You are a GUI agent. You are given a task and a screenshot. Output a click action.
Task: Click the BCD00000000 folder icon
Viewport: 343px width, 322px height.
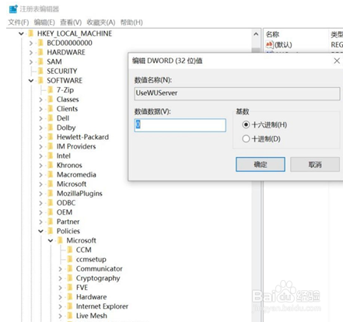pyautogui.click(x=40, y=43)
